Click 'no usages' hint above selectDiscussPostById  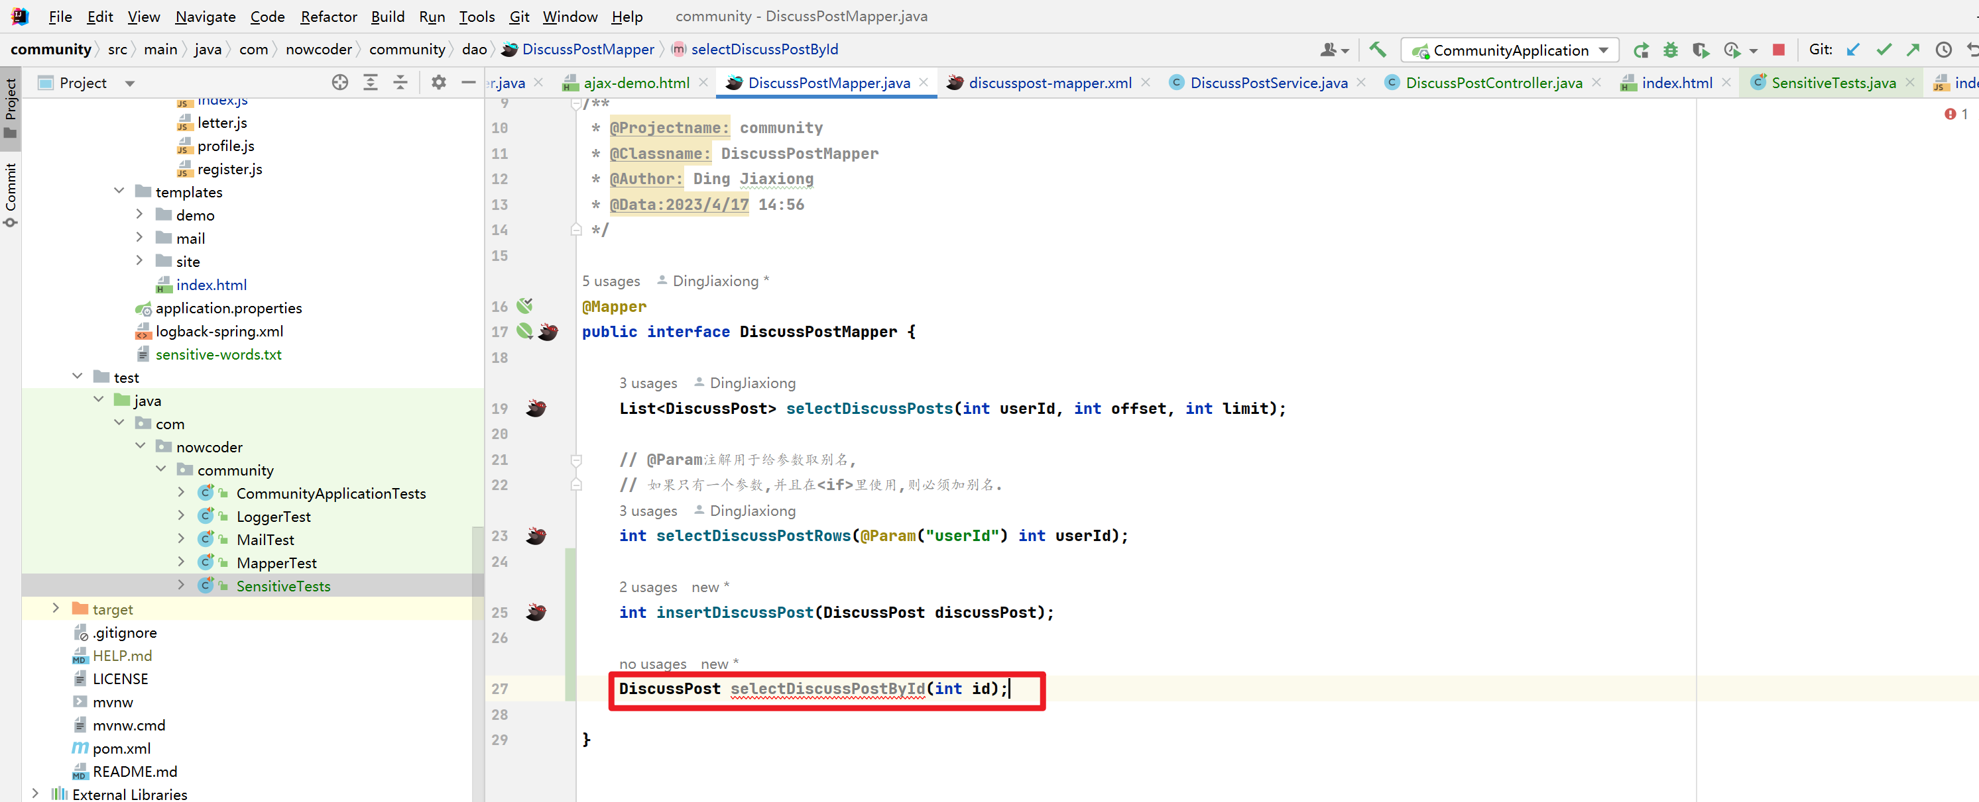653,664
